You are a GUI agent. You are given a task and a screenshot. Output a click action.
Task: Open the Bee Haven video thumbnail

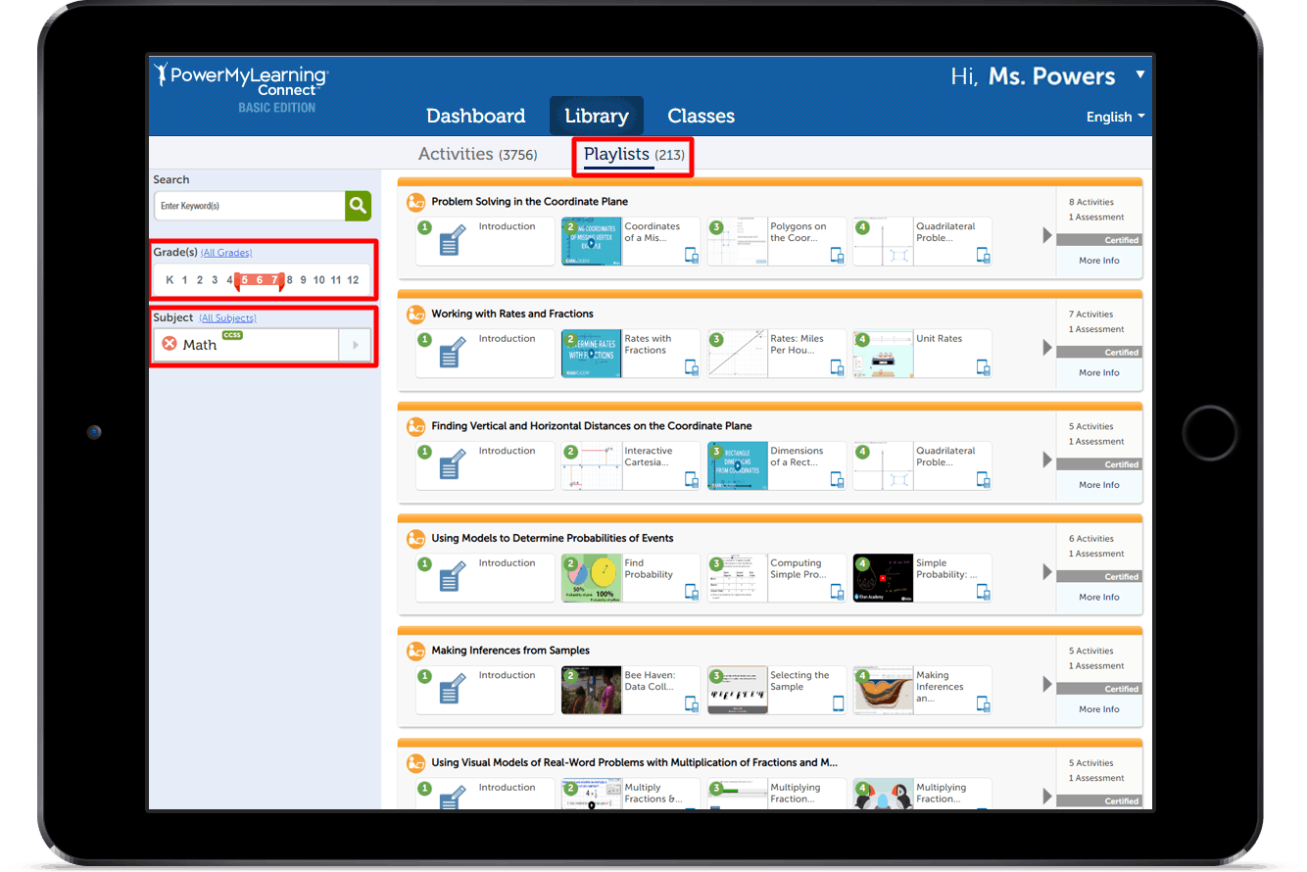point(592,690)
